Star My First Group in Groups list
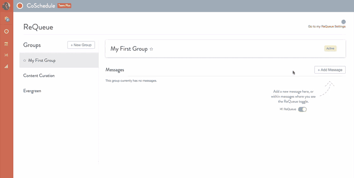This screenshot has width=354, height=178. click(25, 61)
